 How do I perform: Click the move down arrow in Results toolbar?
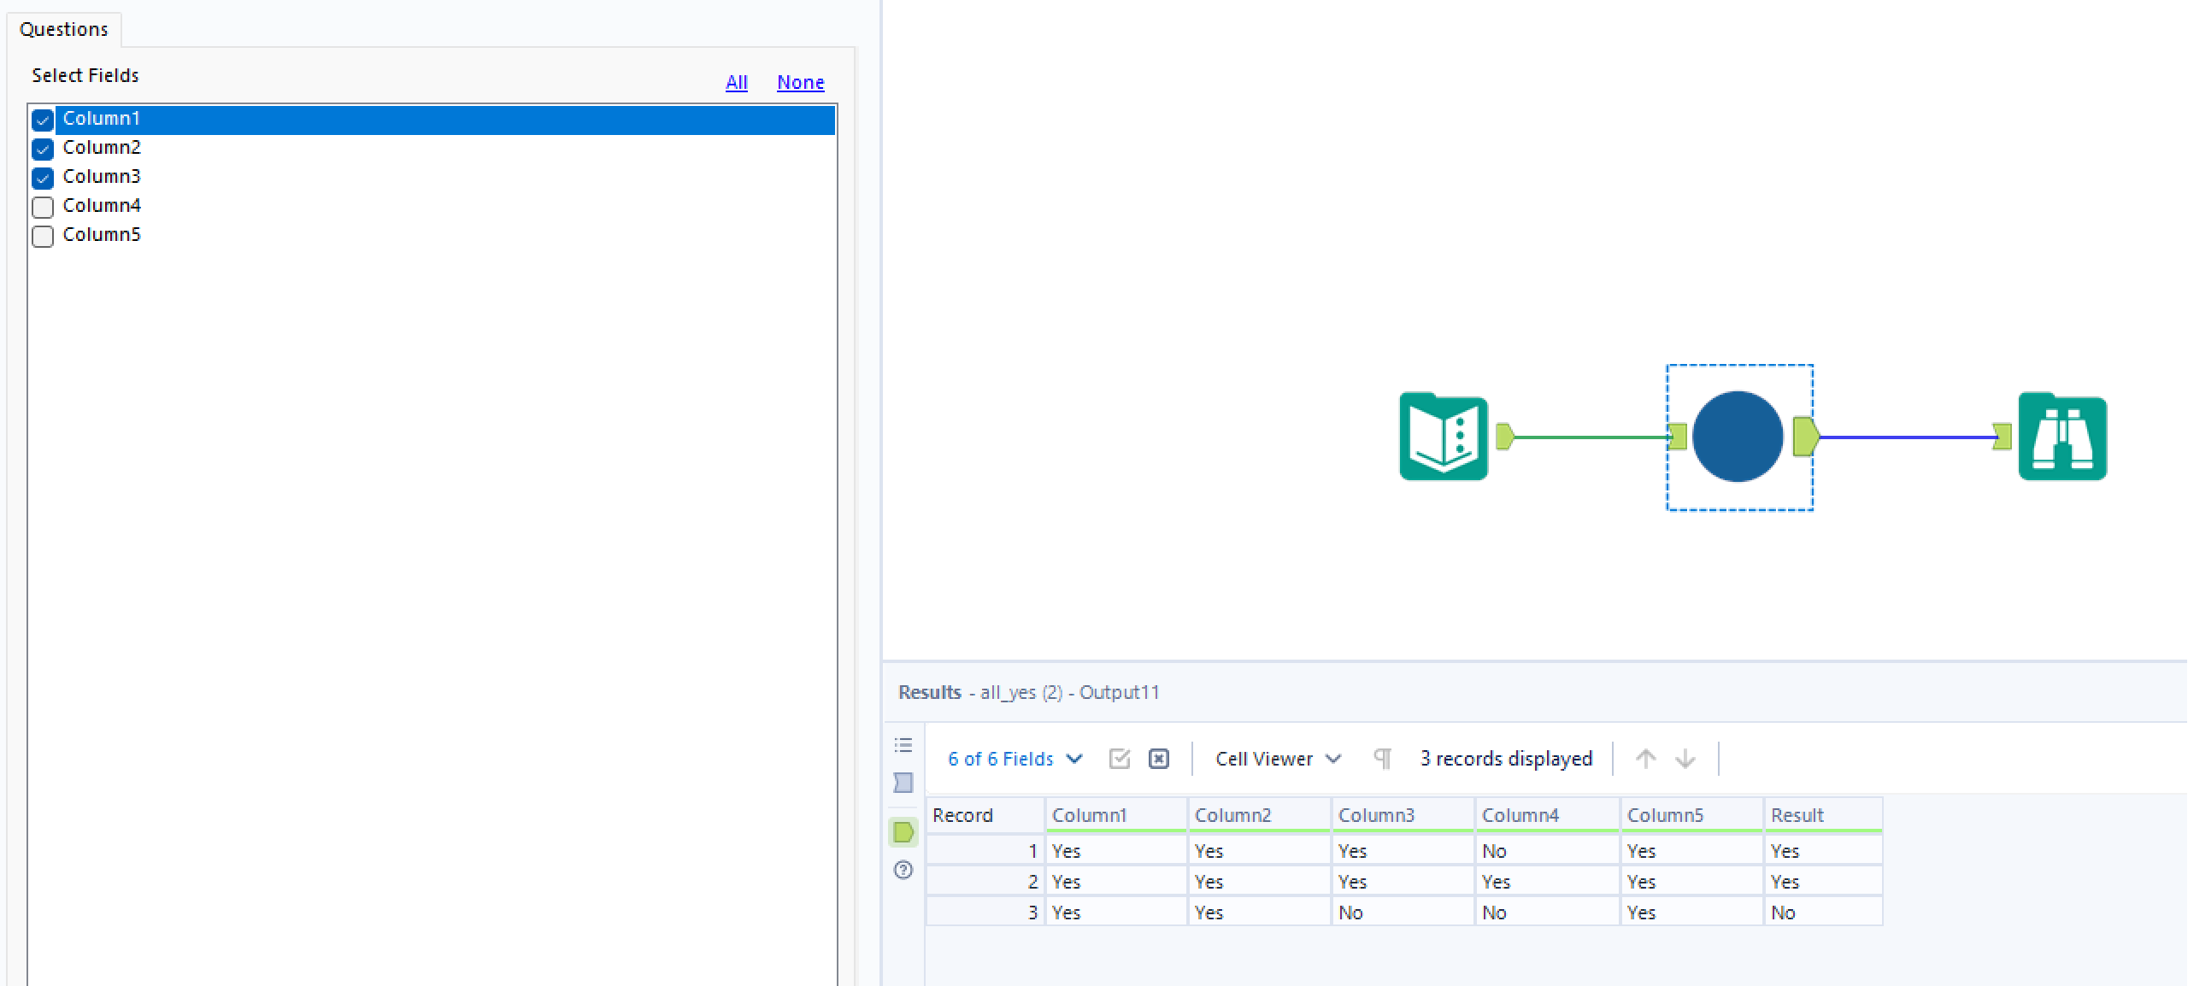tap(1685, 759)
